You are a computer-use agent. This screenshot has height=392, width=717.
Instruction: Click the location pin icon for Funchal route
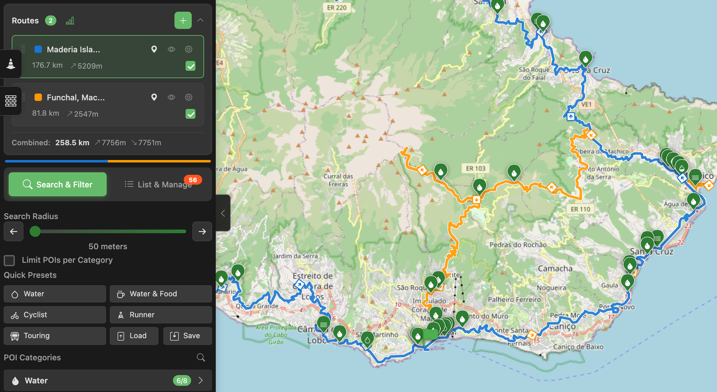pyautogui.click(x=154, y=97)
